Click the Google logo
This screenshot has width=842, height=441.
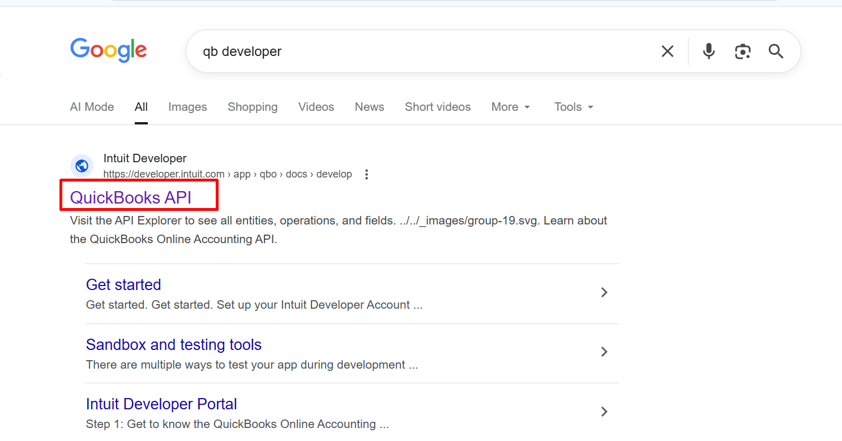pos(108,50)
